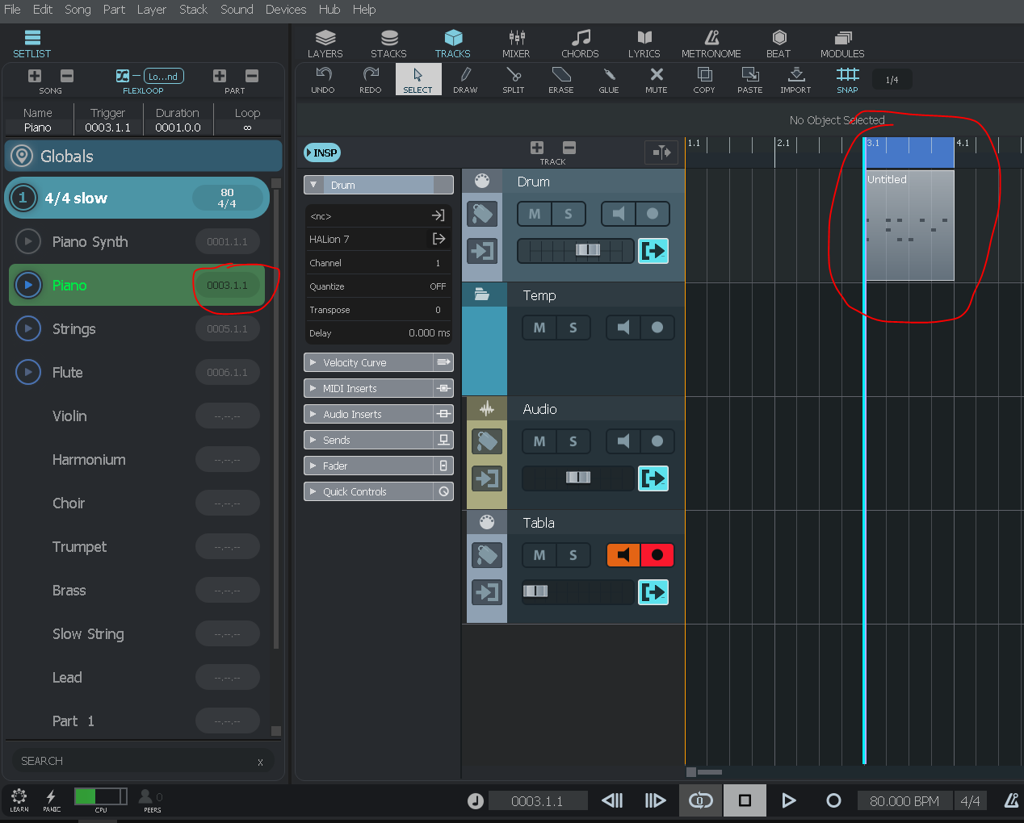This screenshot has width=1024, height=823.
Task: Click the Draw pencil tool
Action: (465, 79)
